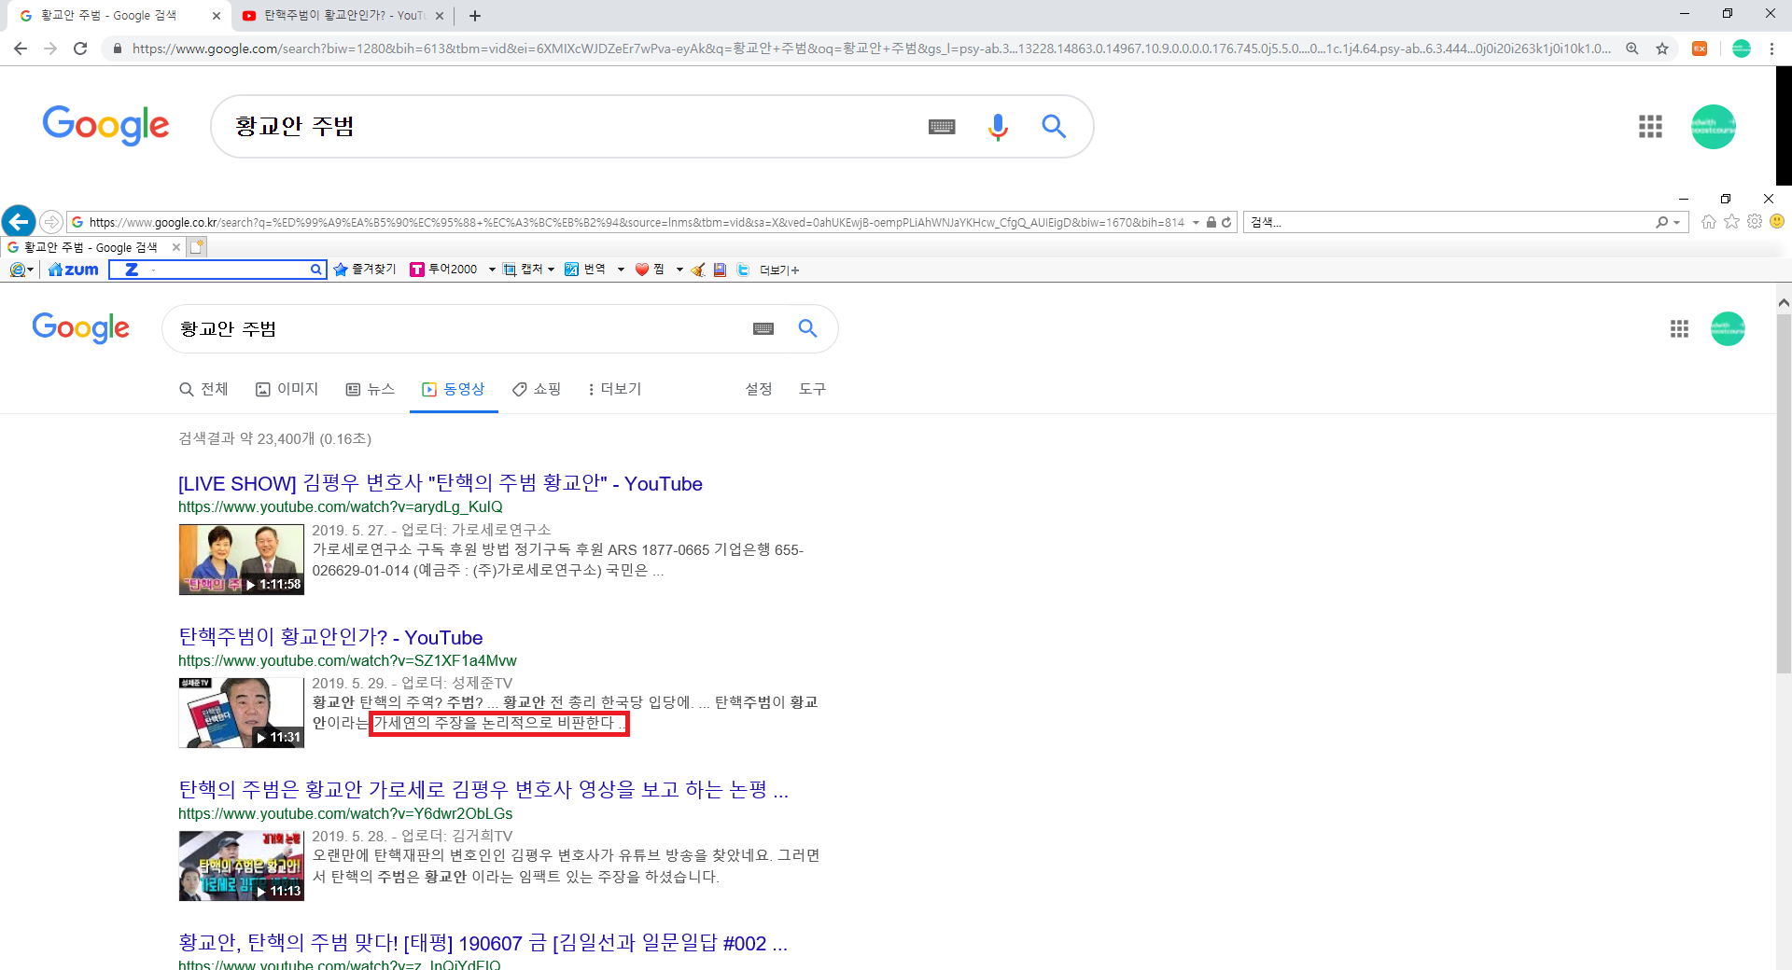Viewport: 1792px width, 970px height.
Task: Click the 찜 heart toolbar button
Action: coord(650,270)
